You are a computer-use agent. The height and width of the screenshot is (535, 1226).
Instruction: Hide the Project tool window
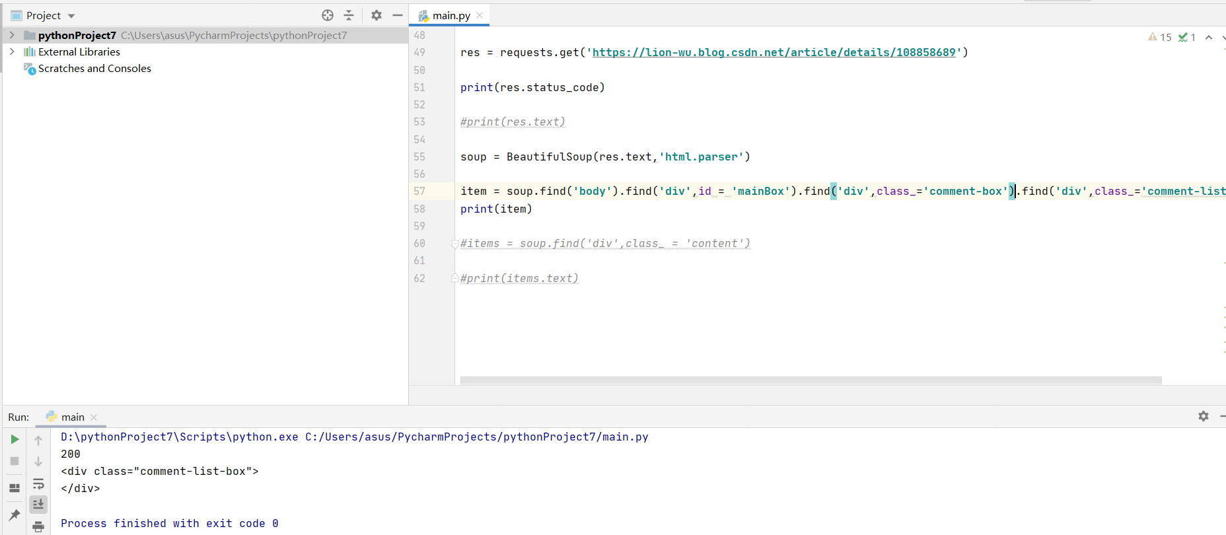click(398, 15)
